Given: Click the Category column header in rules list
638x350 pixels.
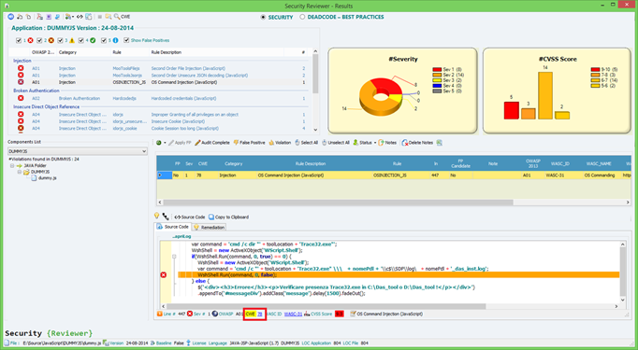Looking at the screenshot, I should 67,52.
